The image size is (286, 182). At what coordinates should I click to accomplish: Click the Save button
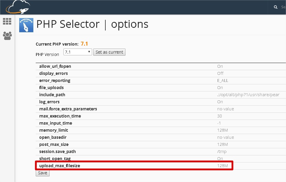(x=43, y=173)
